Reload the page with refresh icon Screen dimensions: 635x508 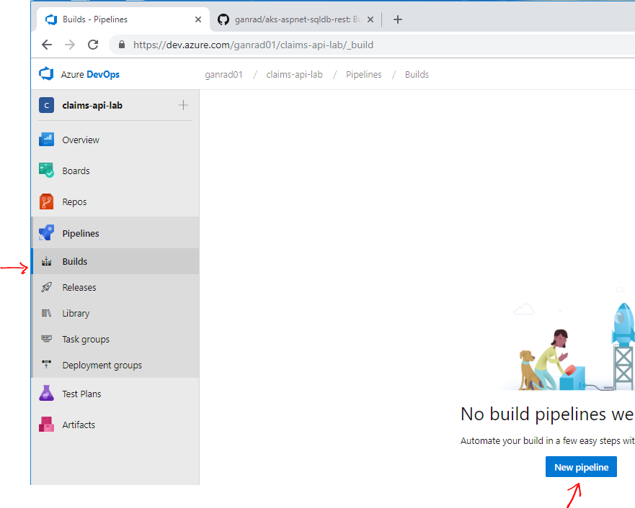[x=93, y=45]
